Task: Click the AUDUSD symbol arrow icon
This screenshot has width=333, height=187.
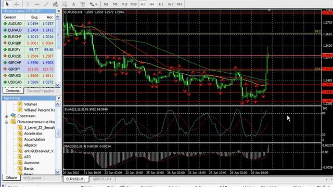Action: [5, 23]
